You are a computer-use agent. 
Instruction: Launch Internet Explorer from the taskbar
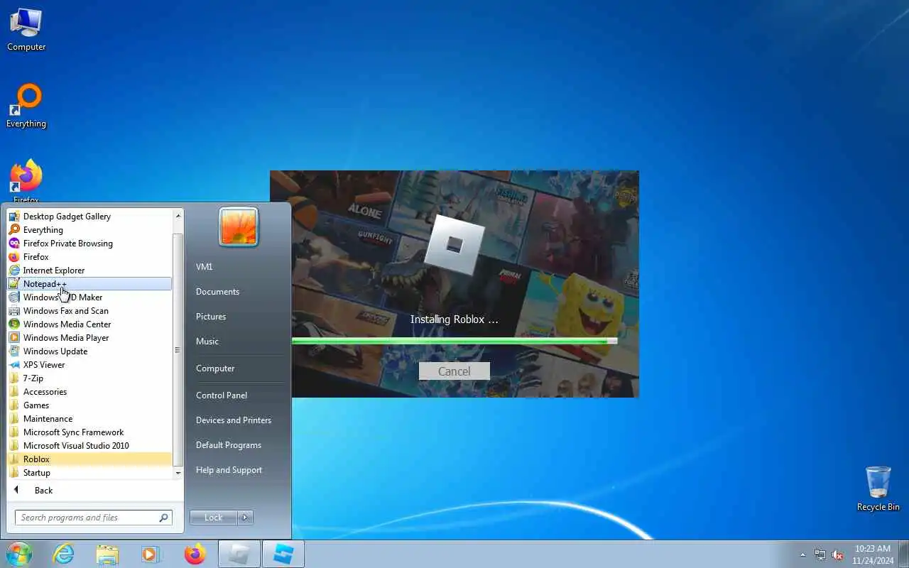tap(64, 554)
